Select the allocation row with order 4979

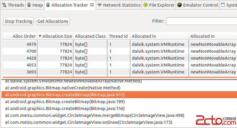pos(120,44)
